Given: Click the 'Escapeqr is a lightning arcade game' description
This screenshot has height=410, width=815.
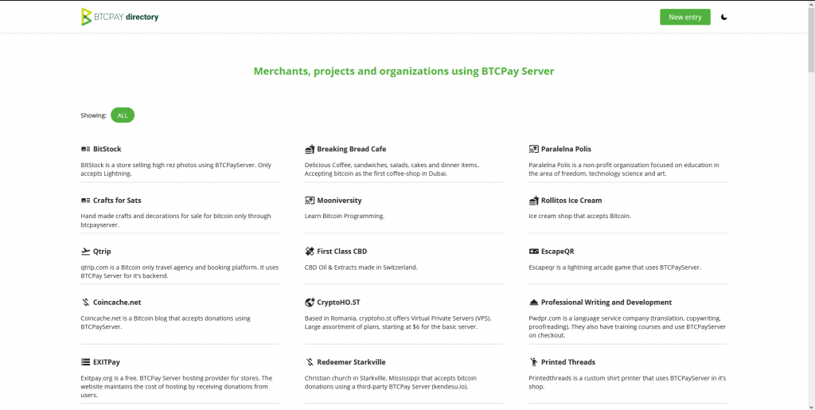Looking at the screenshot, I should pos(614,267).
